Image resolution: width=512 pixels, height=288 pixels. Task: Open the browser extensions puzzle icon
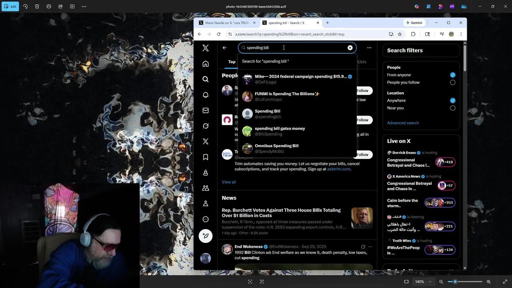(x=413, y=34)
